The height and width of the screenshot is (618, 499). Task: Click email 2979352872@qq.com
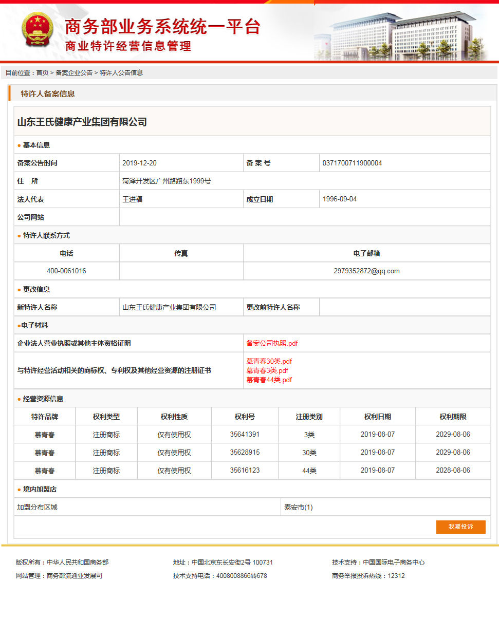click(366, 271)
